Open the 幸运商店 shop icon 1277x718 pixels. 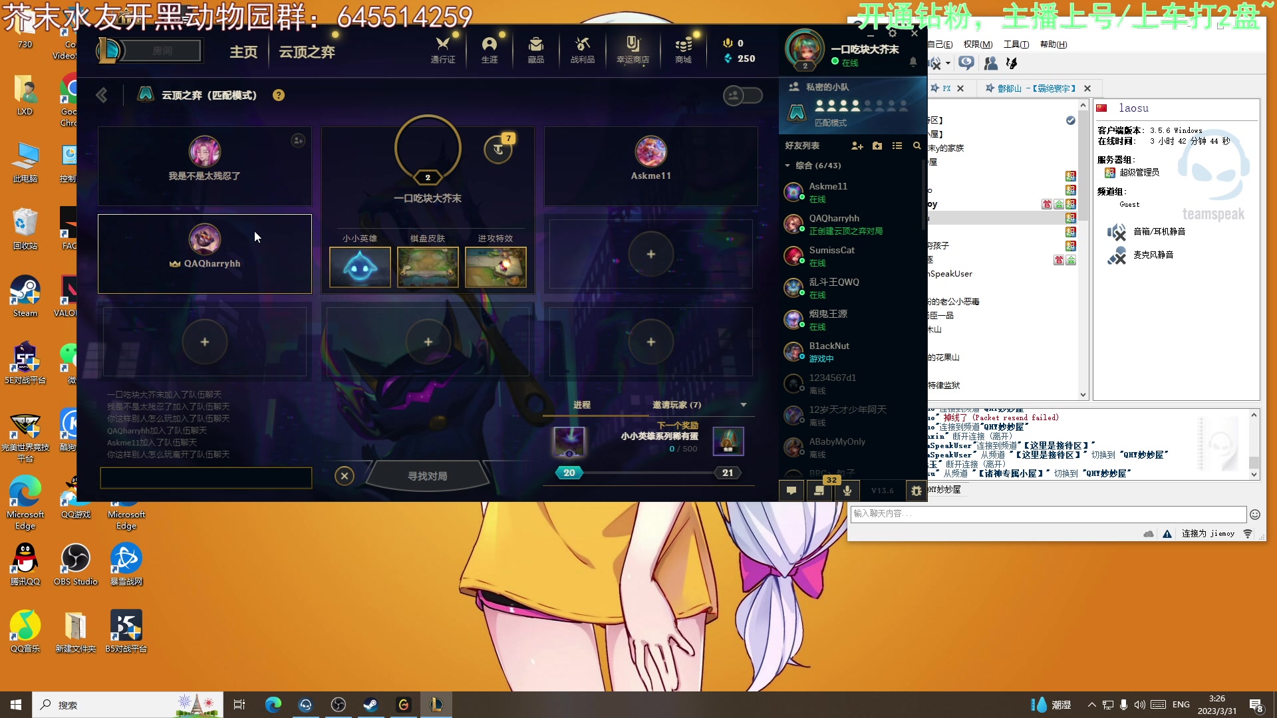pyautogui.click(x=633, y=50)
